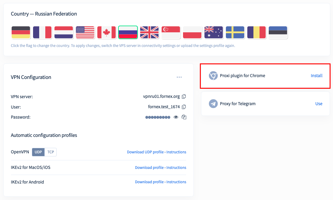
Task: Download profile for IKEv2 MacOS/iOS
Action: pos(149,167)
